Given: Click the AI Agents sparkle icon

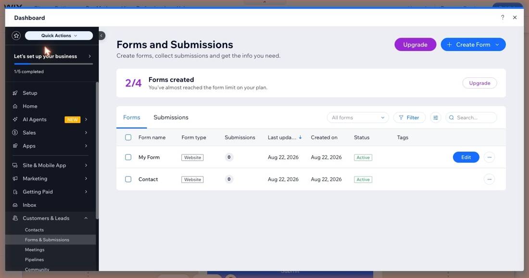Looking at the screenshot, I should tap(15, 119).
